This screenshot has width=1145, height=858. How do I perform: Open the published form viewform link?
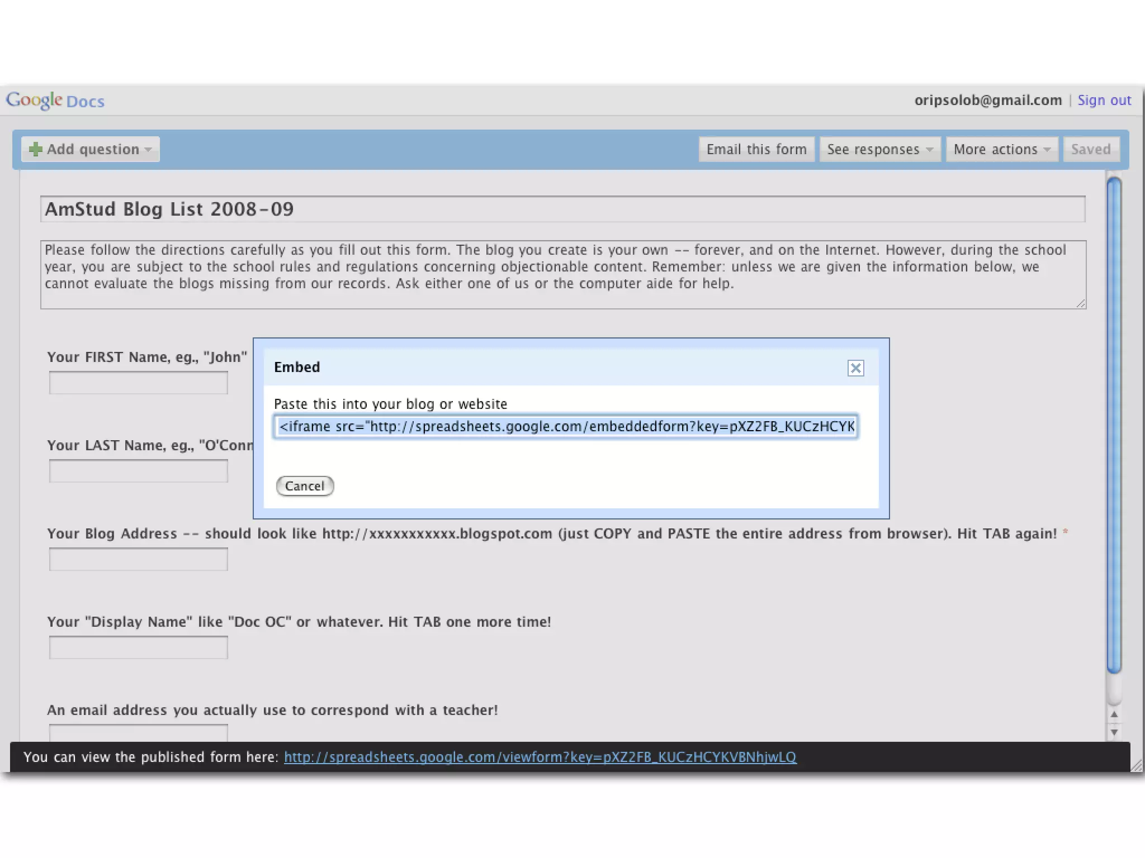click(x=540, y=757)
